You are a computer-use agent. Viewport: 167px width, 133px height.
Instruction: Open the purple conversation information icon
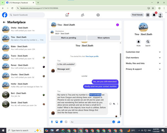tap(118, 25)
